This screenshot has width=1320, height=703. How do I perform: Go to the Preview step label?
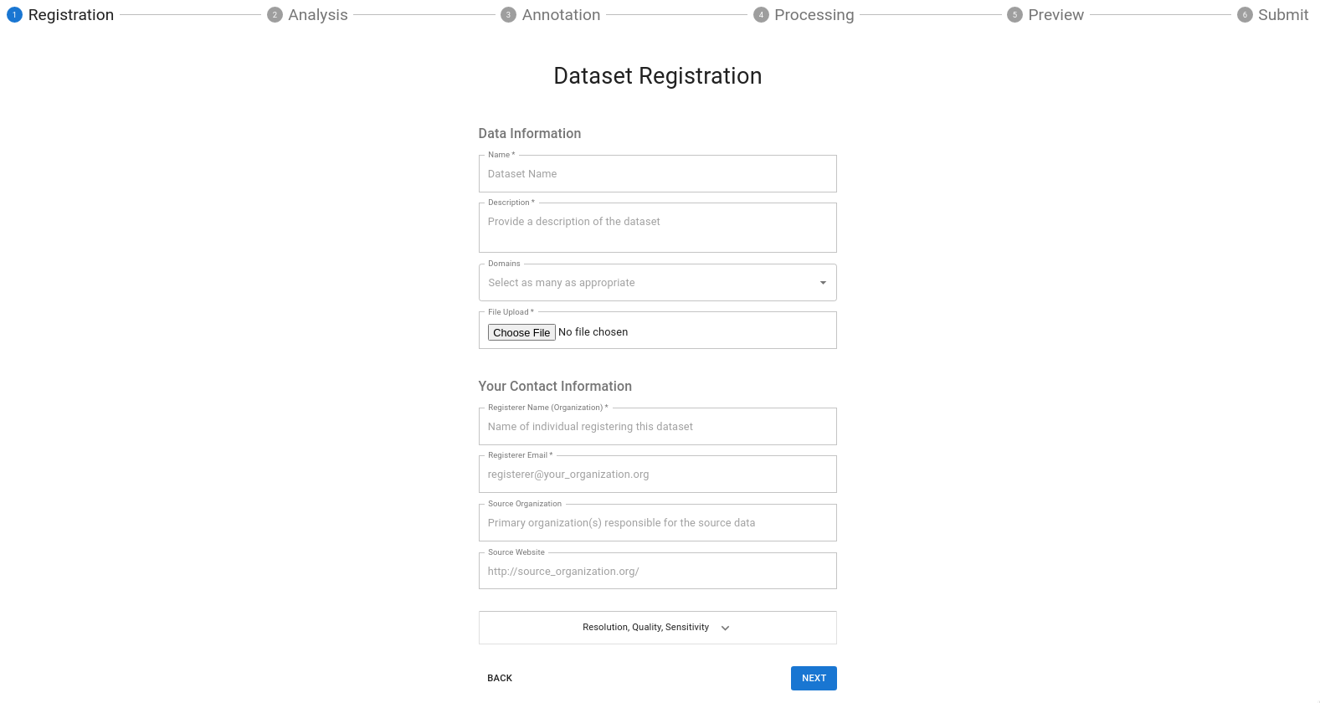point(1055,15)
